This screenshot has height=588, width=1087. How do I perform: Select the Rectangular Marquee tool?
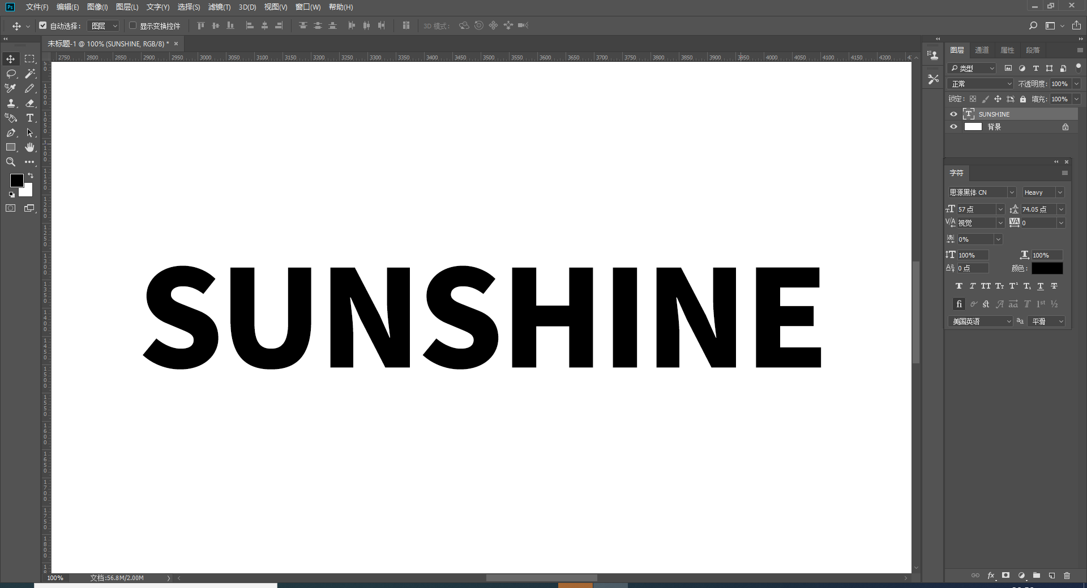point(29,59)
